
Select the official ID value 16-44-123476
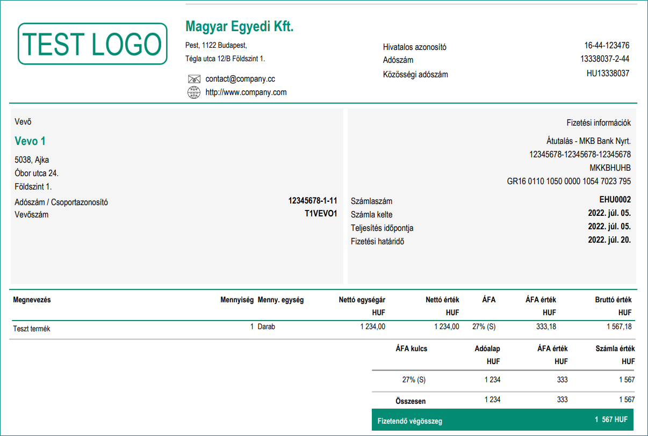coord(607,46)
